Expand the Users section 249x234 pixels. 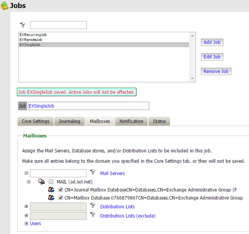click(x=27, y=224)
